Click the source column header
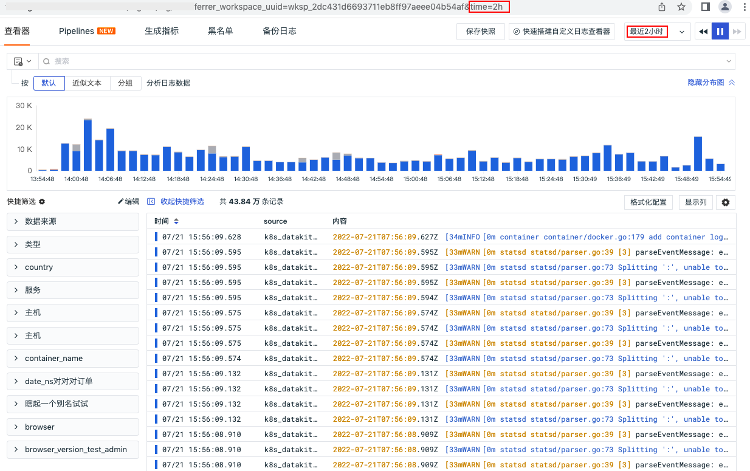Screen dimensions: 750x471 click(275, 221)
